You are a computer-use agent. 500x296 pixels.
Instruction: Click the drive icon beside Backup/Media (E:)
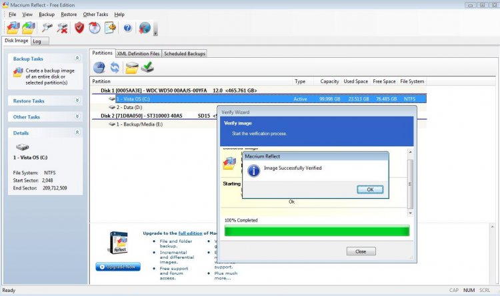point(112,124)
